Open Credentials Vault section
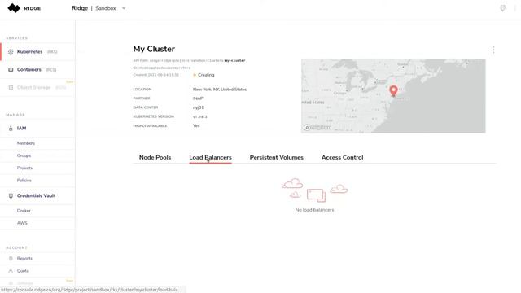Image resolution: width=521 pixels, height=293 pixels. pos(36,195)
